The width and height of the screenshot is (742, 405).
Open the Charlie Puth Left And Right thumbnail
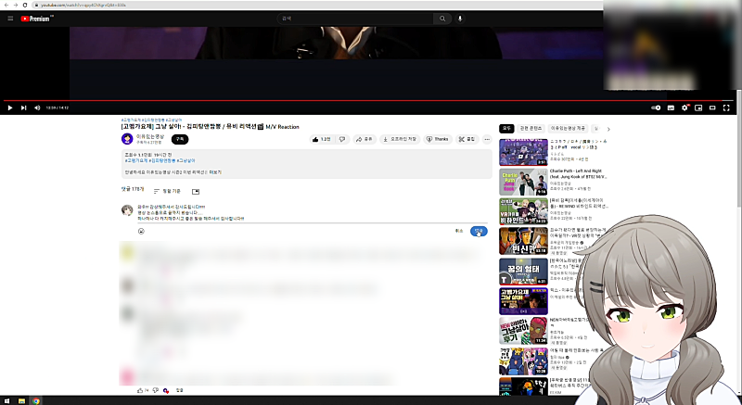[523, 182]
